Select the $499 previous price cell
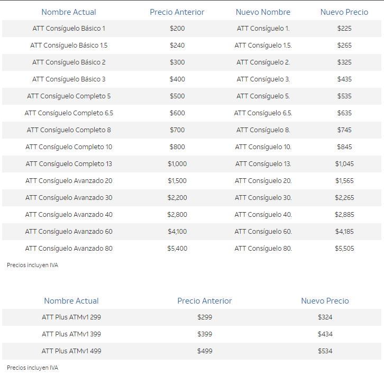The width and height of the screenshot is (384, 375). point(205,351)
